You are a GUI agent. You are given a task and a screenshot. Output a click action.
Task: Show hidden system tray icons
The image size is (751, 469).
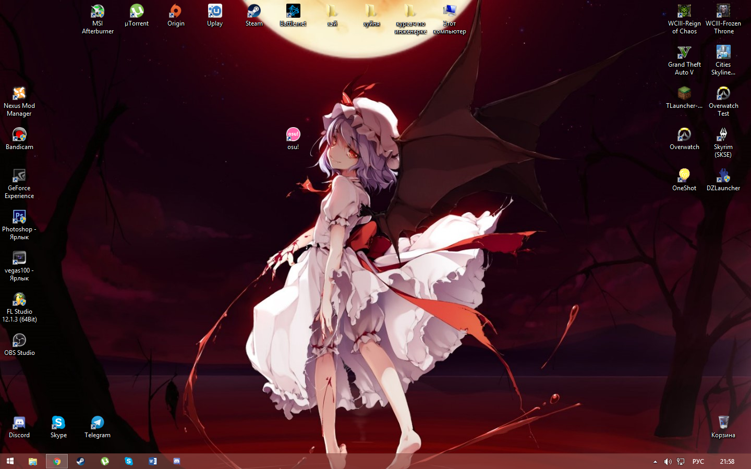pos(655,462)
